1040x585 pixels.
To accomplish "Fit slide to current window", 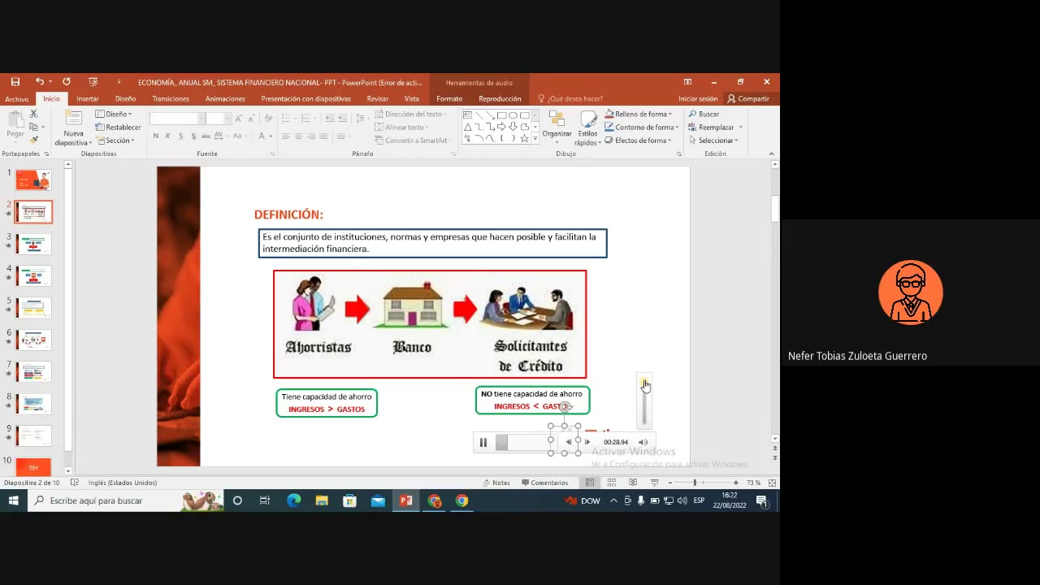I will pos(772,483).
